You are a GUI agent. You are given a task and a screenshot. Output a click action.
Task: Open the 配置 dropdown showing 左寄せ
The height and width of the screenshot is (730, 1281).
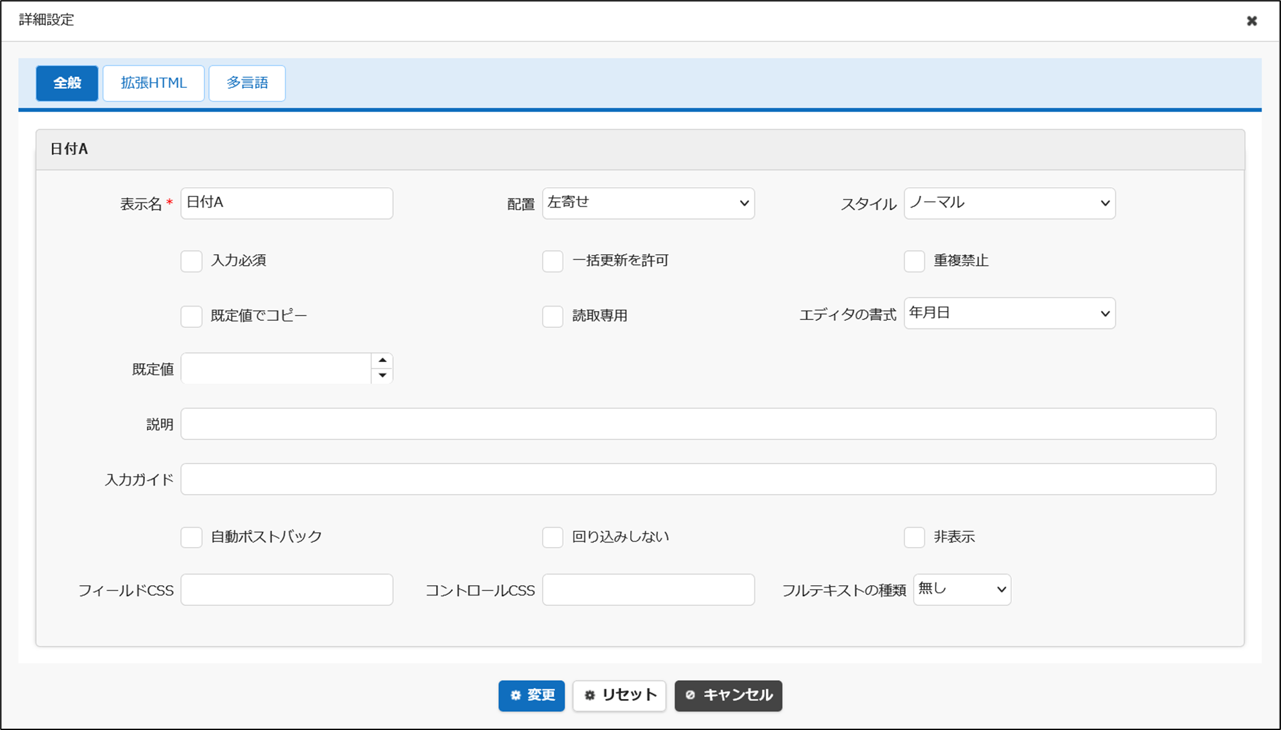(x=648, y=203)
